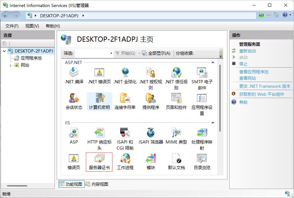The height and width of the screenshot is (198, 294).
Task: Open the 处理程序映射 feature
Action: coord(202,139)
